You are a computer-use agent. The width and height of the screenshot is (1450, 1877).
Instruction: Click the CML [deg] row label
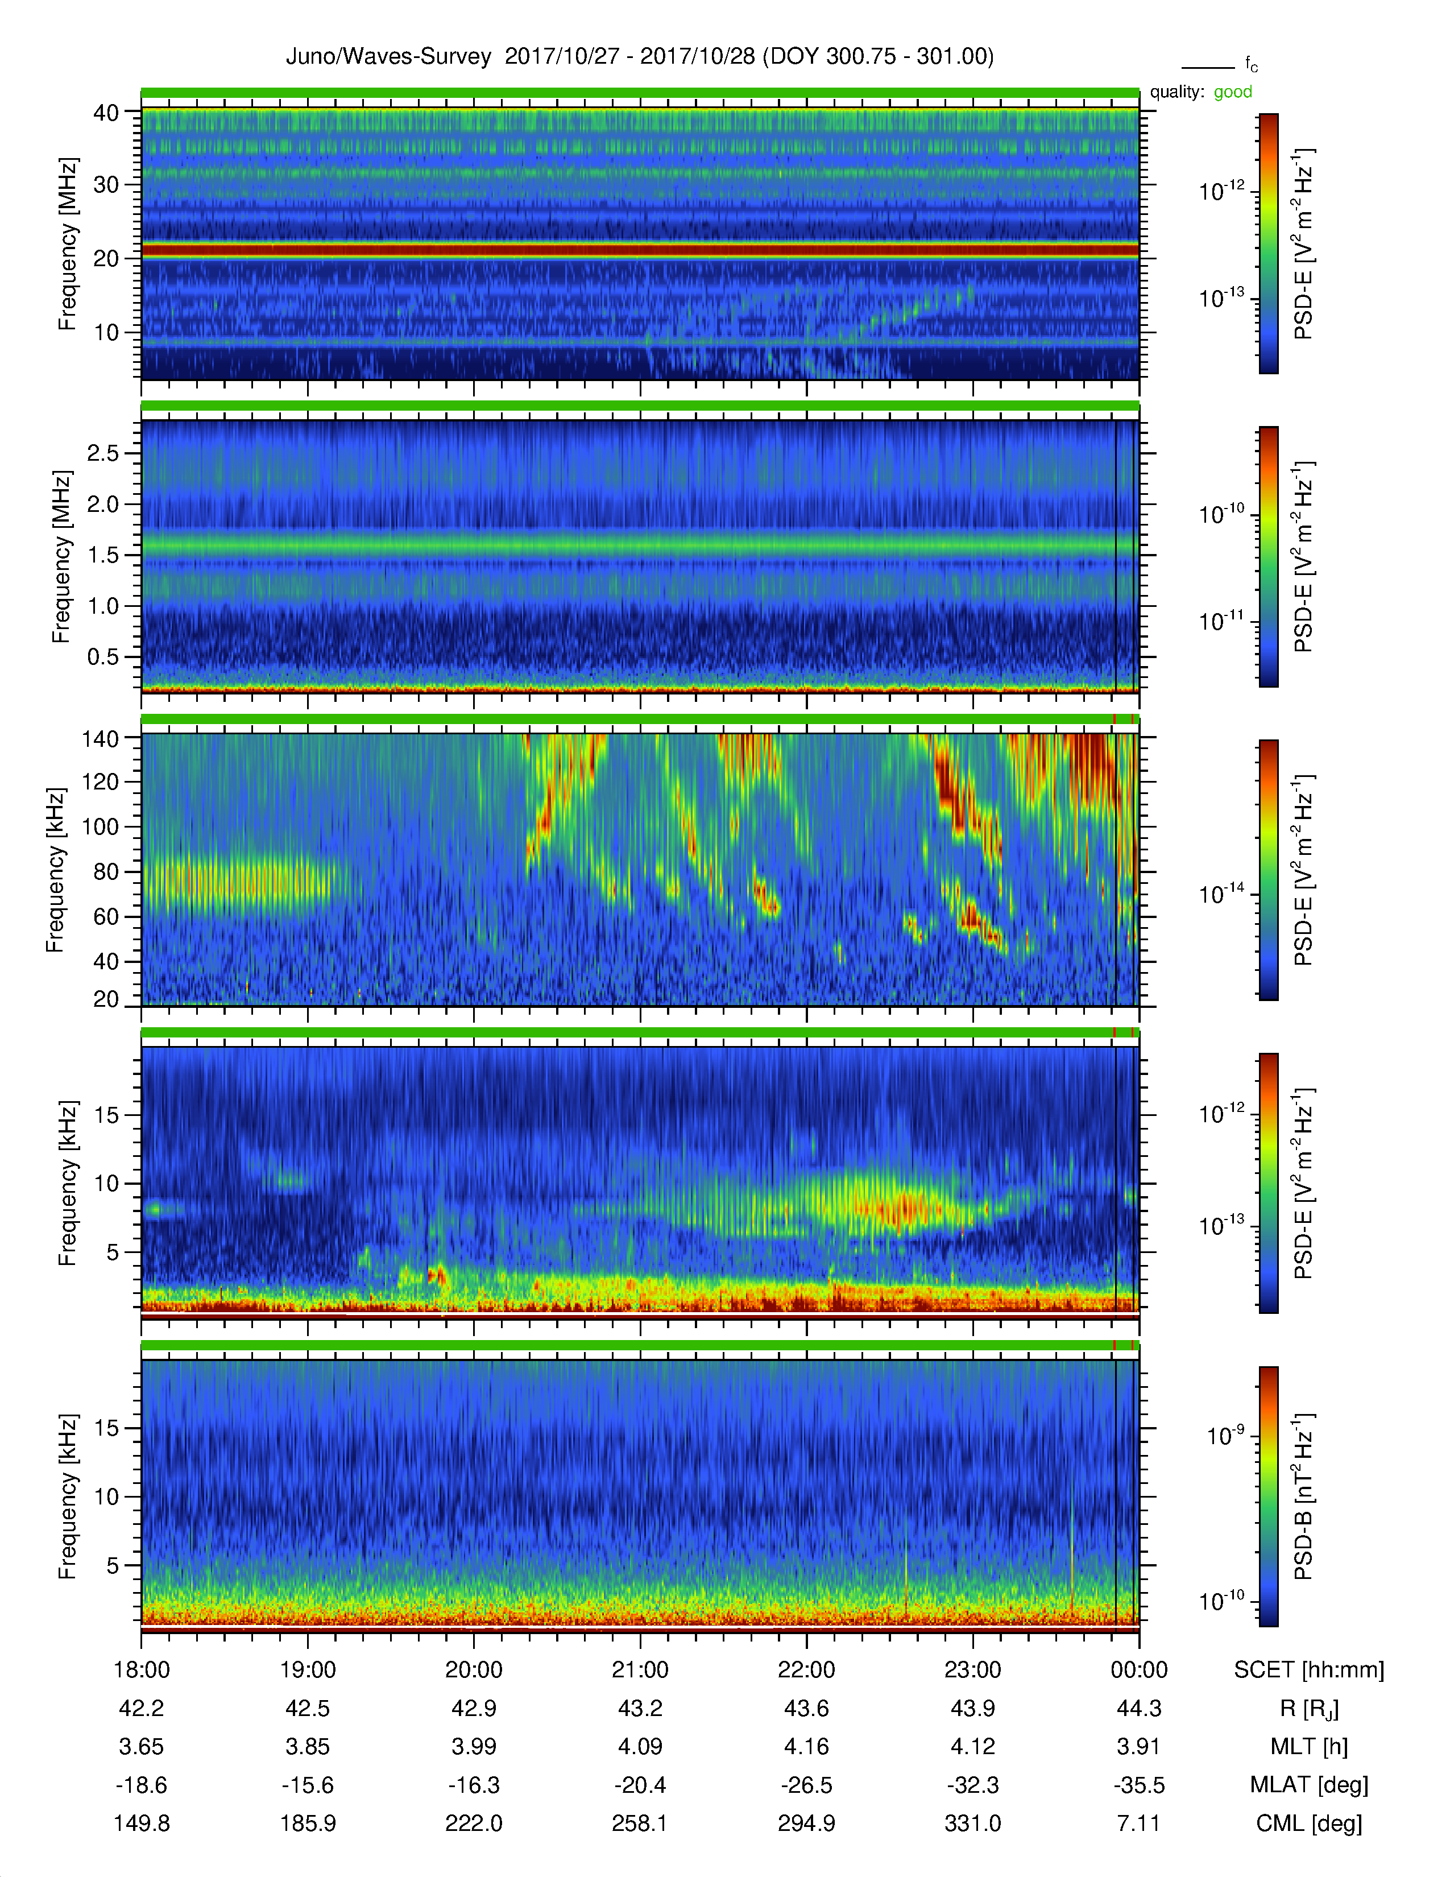pos(1308,1823)
